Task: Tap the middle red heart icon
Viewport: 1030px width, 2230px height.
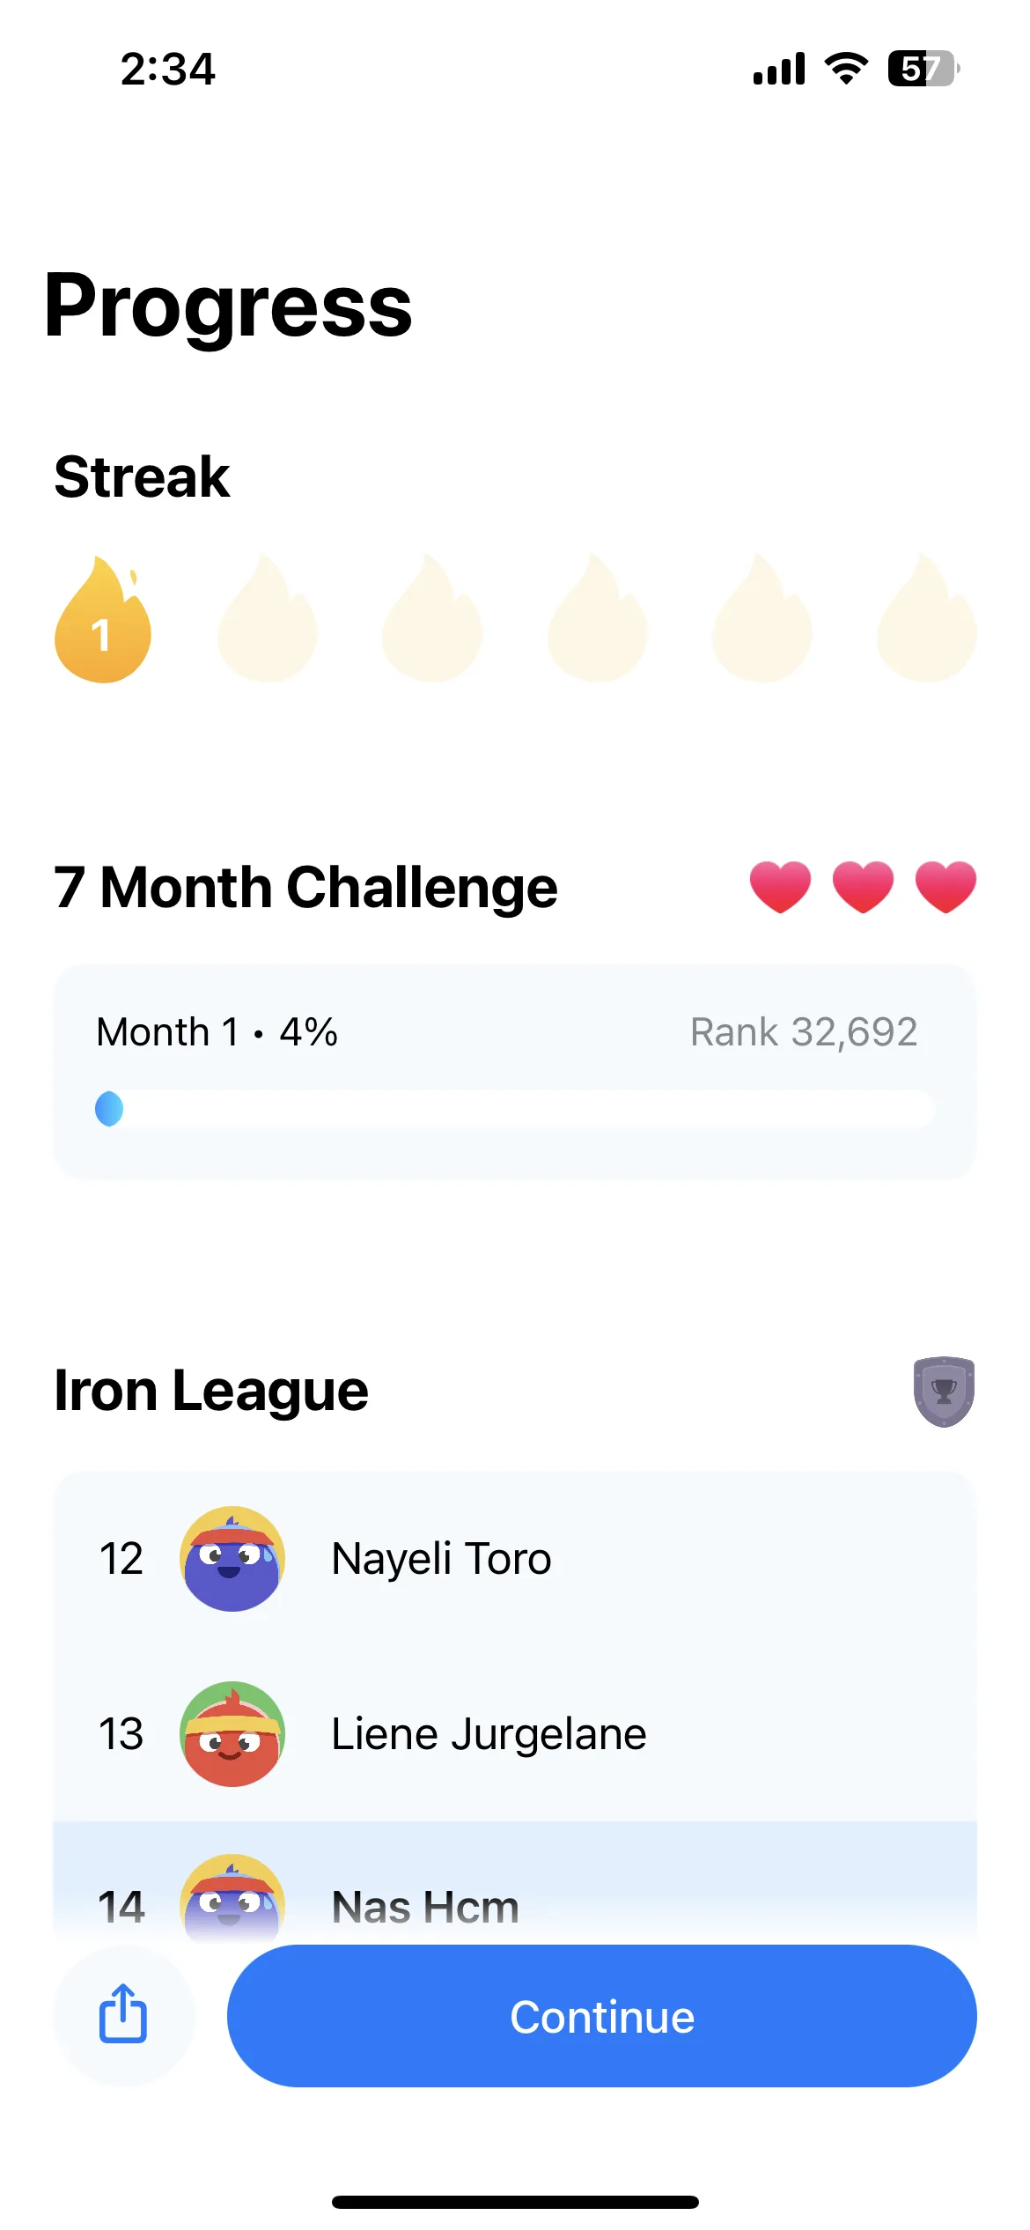Action: tap(863, 887)
